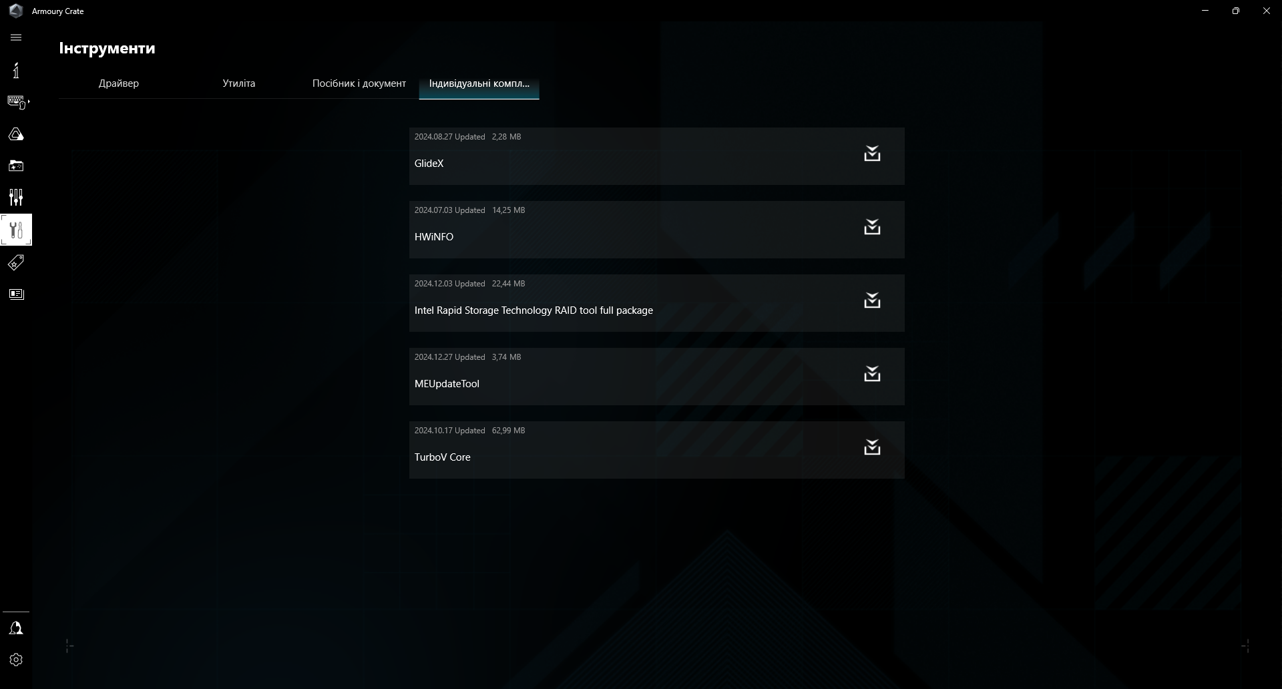The width and height of the screenshot is (1282, 689).
Task: Click the Armoury Crate logo in title bar
Action: point(16,11)
